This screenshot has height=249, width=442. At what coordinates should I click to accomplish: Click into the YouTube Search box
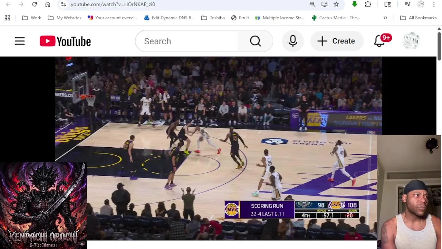[x=186, y=41]
